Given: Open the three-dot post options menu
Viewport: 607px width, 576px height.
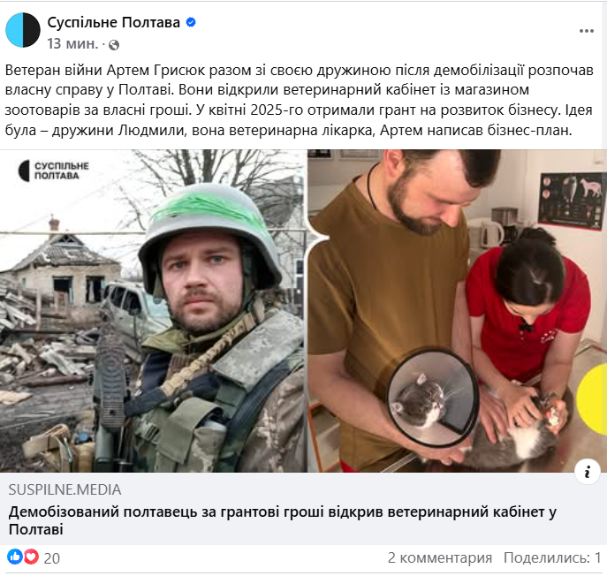Looking at the screenshot, I should pos(586,31).
